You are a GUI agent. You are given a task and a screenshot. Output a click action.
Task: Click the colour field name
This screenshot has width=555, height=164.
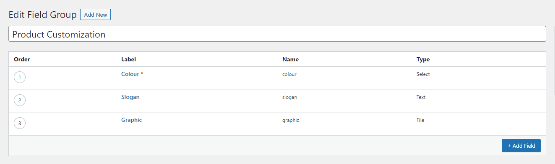point(289,74)
